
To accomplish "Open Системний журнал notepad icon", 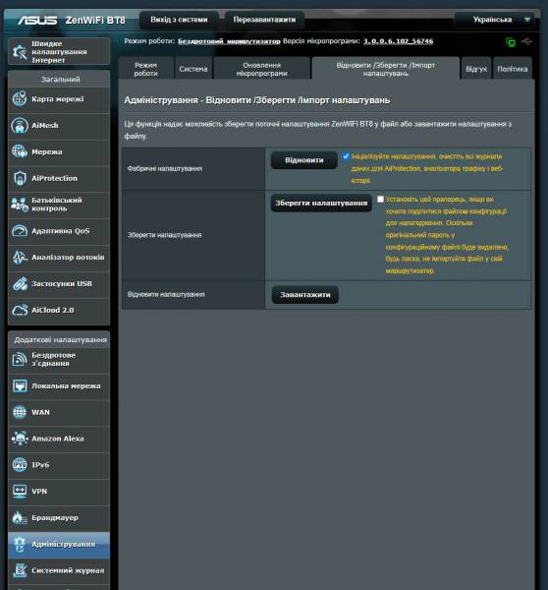I will tap(20, 570).
